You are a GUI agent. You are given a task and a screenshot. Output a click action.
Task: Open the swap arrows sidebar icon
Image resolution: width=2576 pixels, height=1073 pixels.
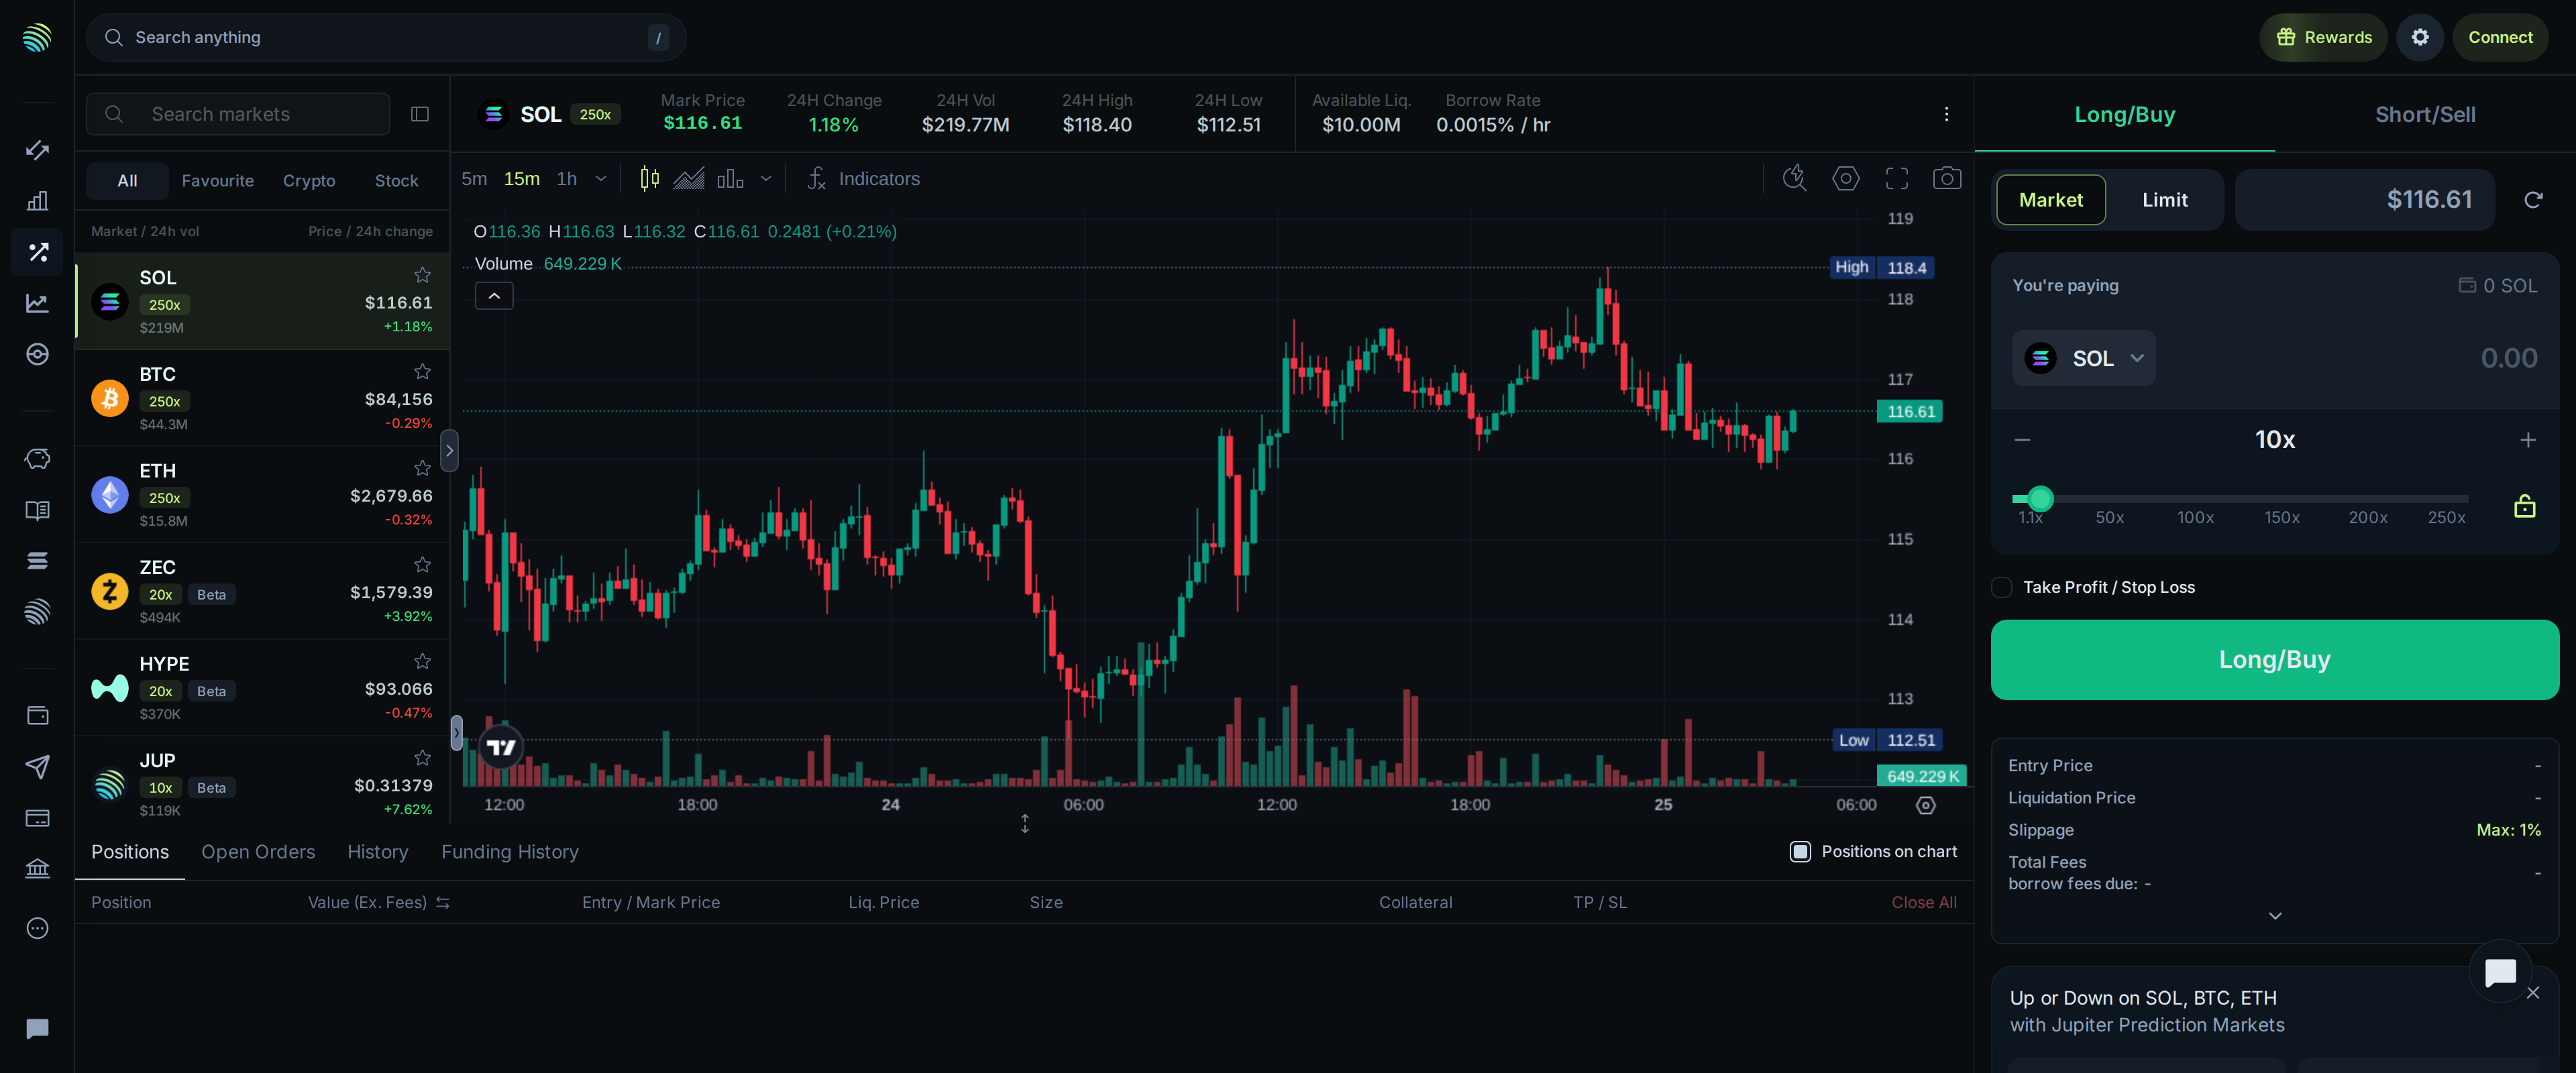pos(37,150)
